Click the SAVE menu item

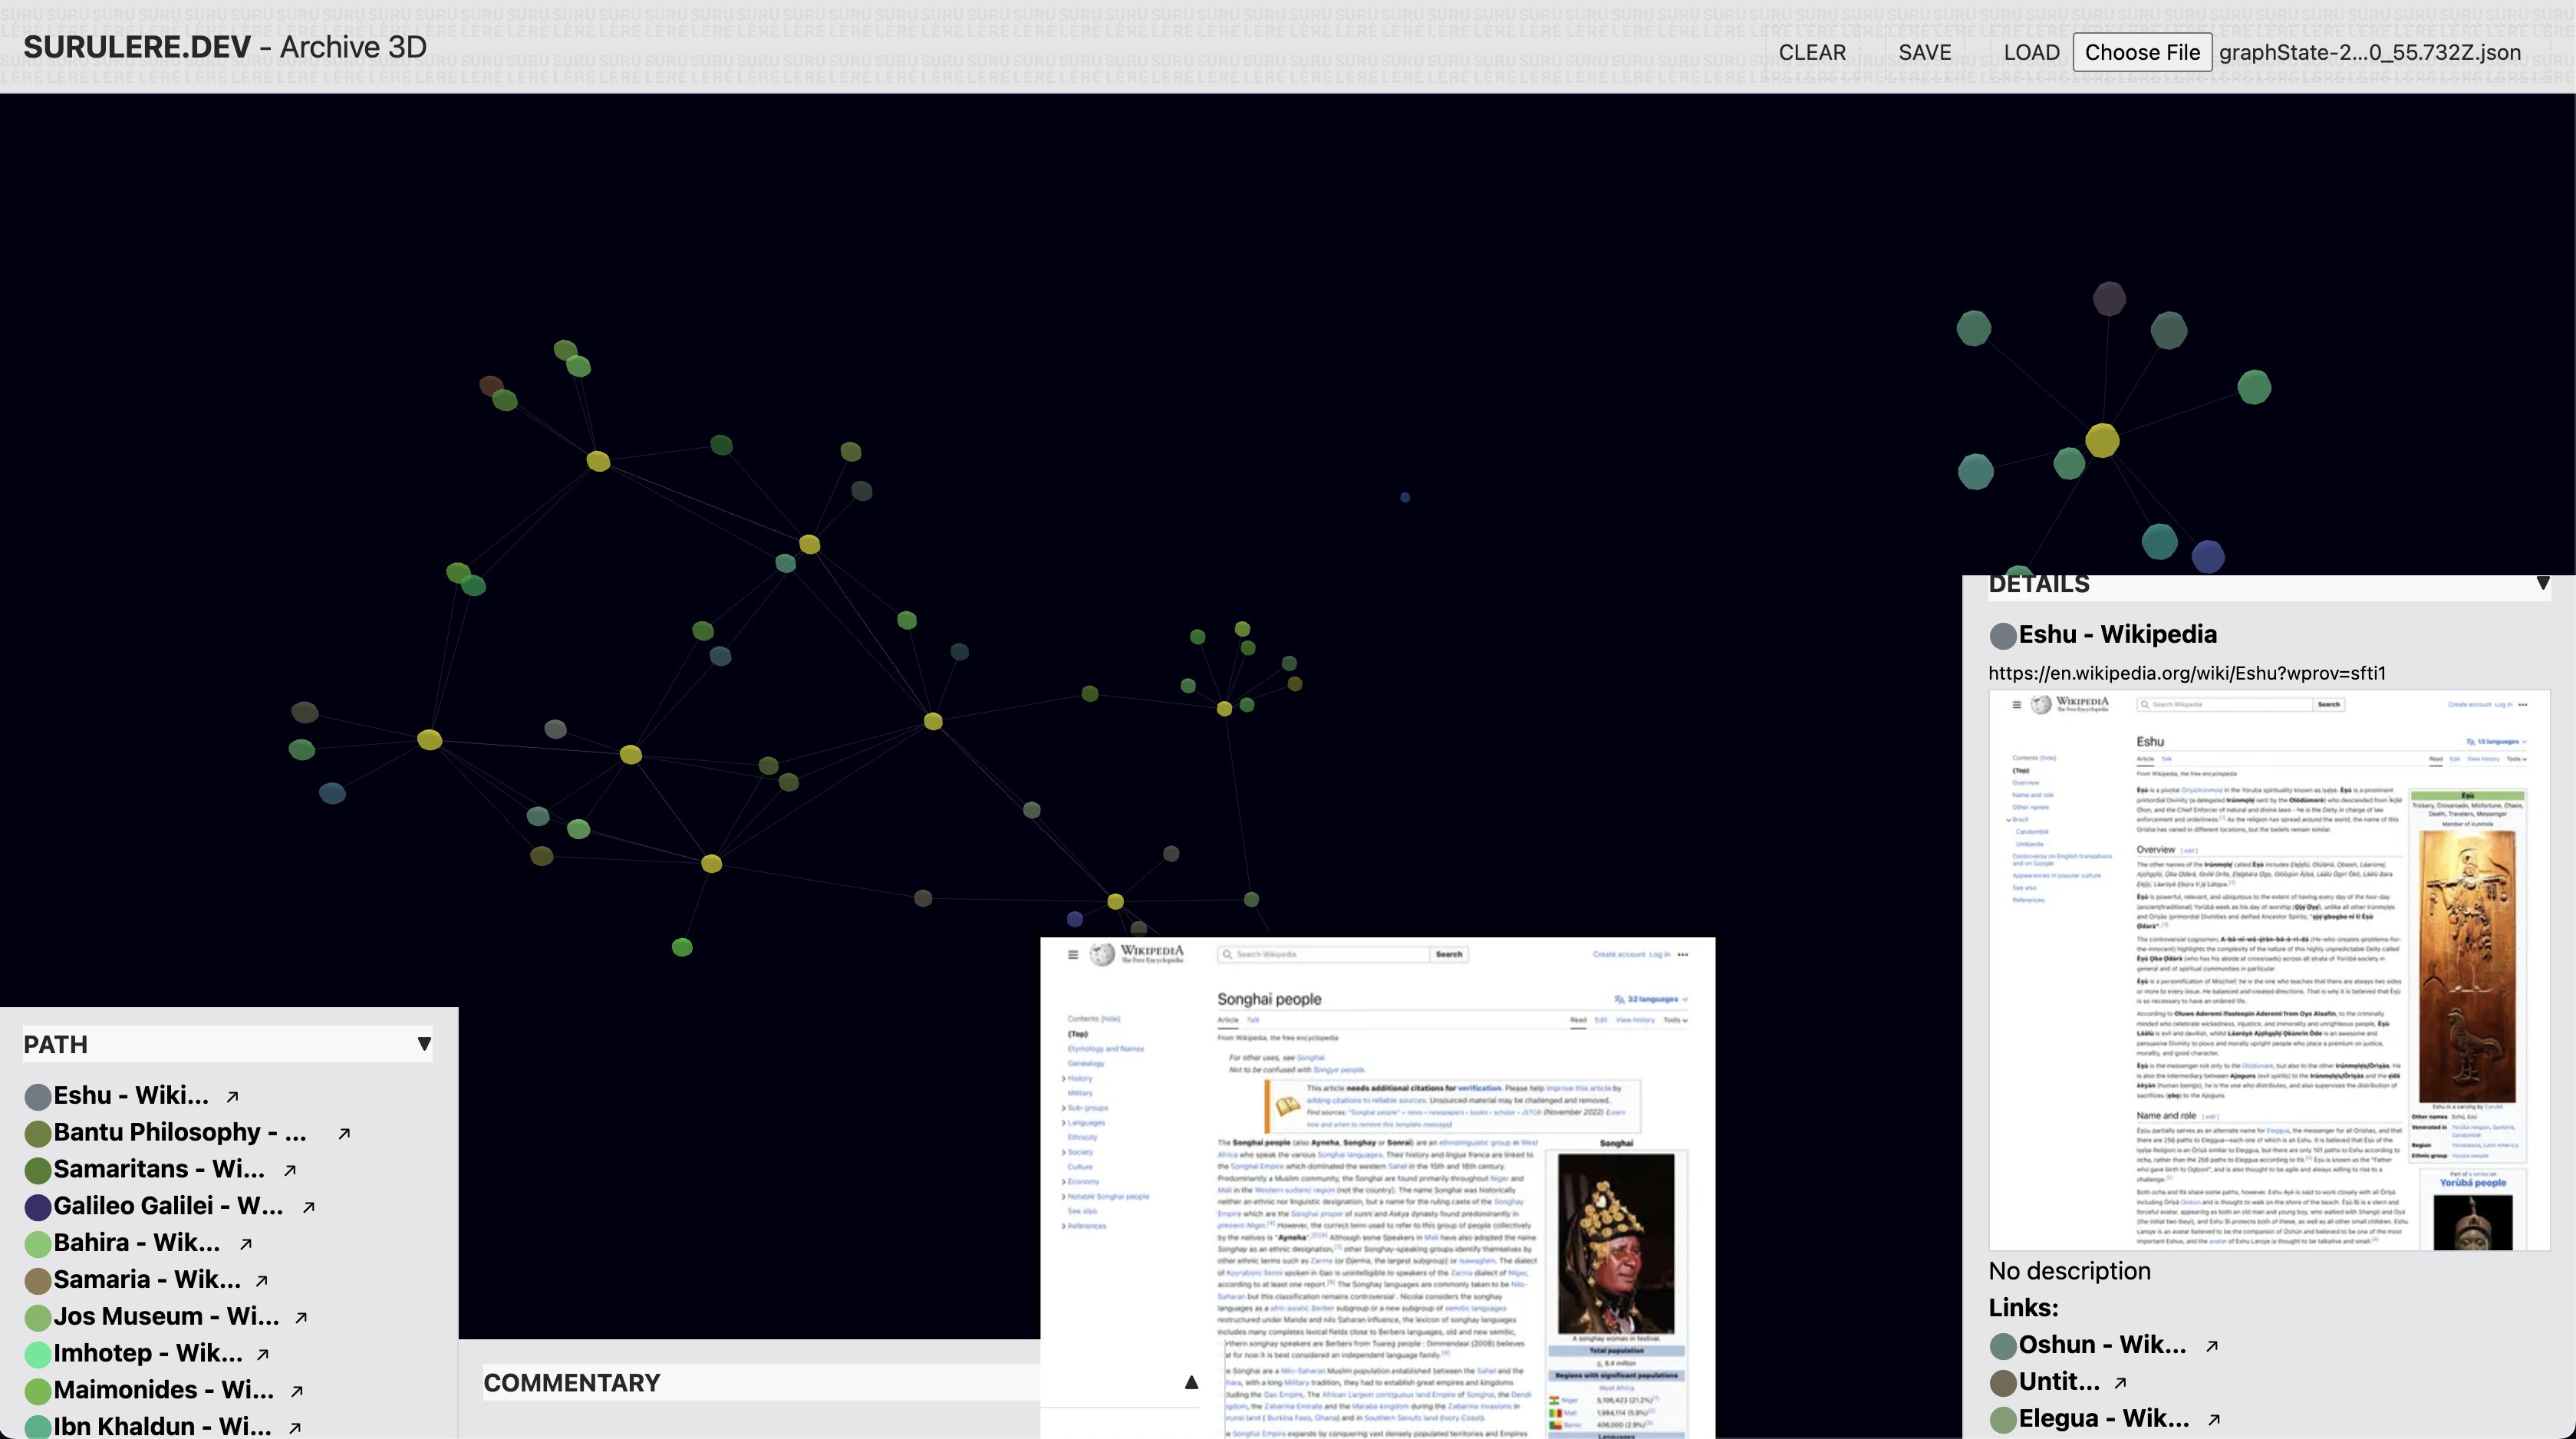[1924, 52]
